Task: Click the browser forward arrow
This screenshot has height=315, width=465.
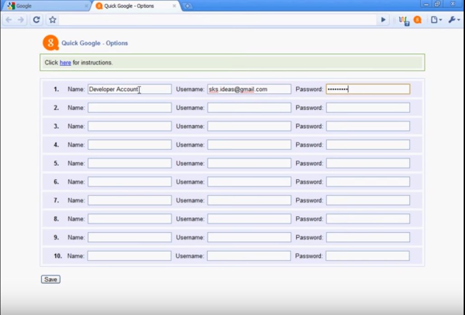Action: coord(21,20)
